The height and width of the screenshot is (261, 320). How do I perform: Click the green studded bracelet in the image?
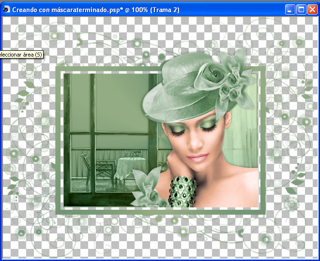point(183,191)
